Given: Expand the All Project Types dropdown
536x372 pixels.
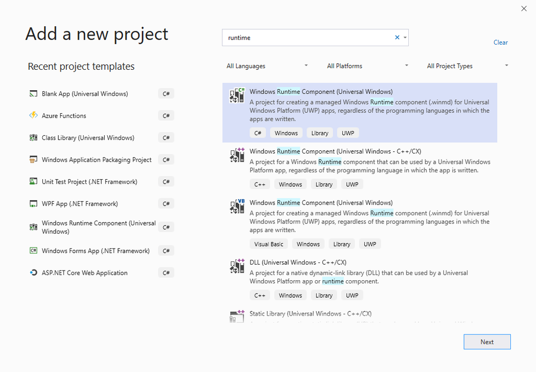Looking at the screenshot, I should pyautogui.click(x=467, y=66).
